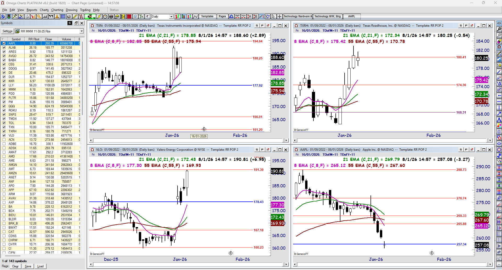Toggle the red magnet snap tool

point(499,47)
